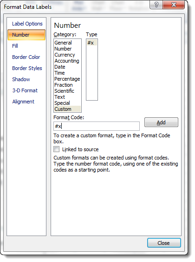Screen dimensions: 195x262
Task: Click the Add button
Action: (x=161, y=122)
